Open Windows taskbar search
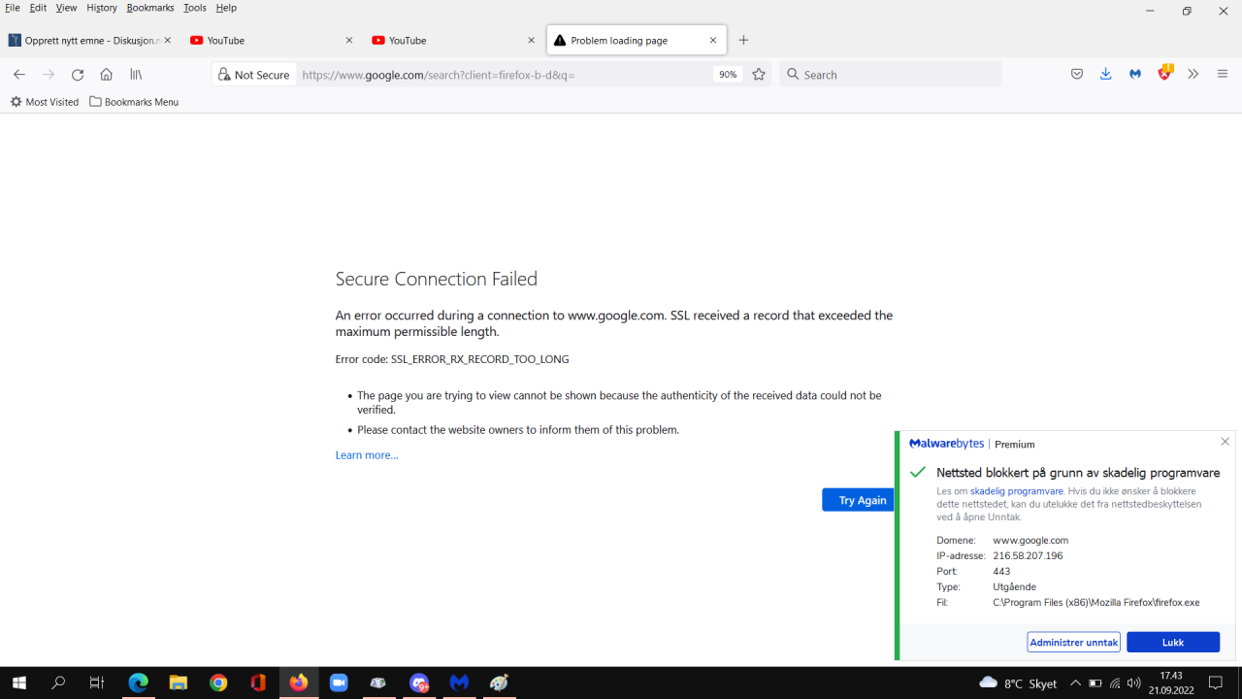The image size is (1242, 699). click(58, 682)
